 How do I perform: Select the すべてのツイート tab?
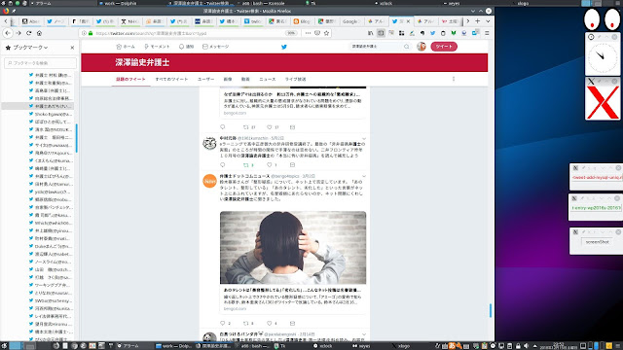(171, 79)
